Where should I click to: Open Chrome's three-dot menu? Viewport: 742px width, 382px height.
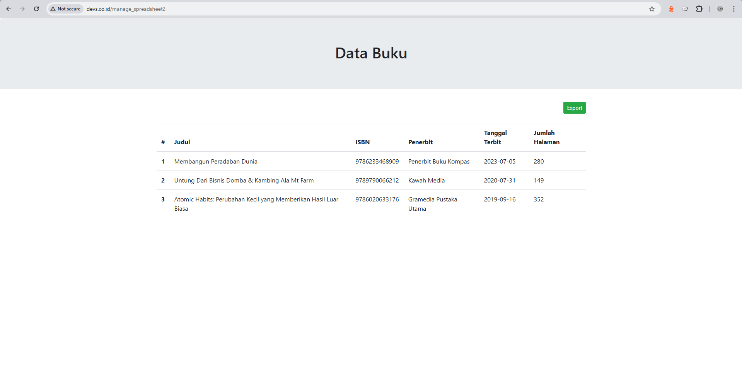734,9
